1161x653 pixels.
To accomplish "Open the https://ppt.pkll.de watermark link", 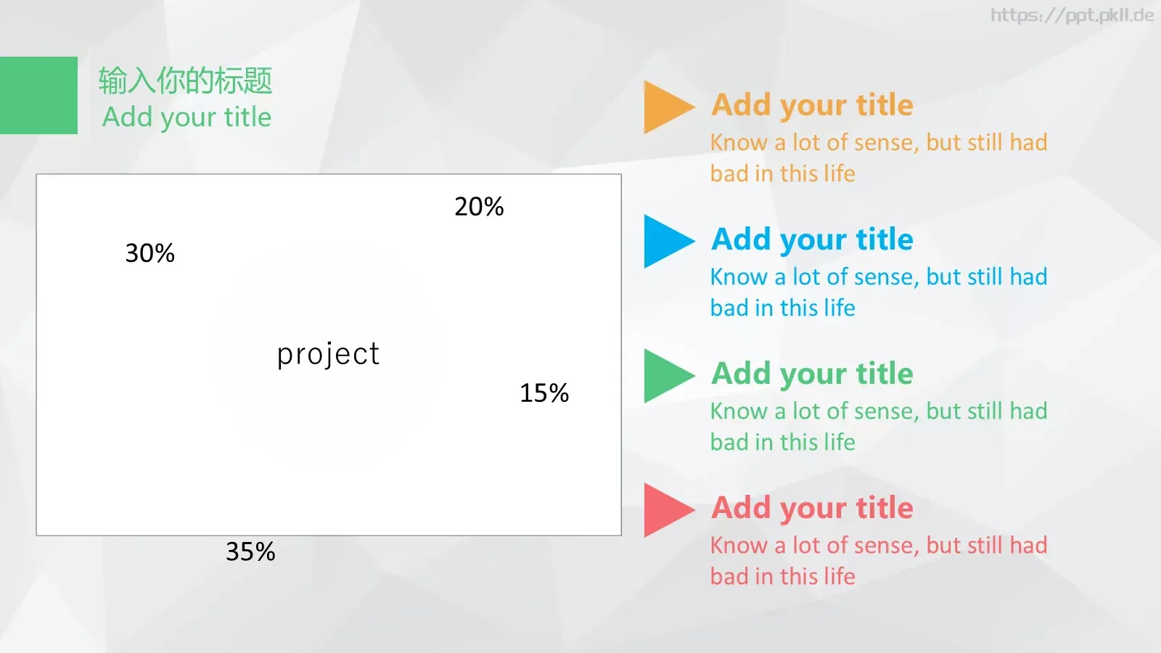I will click(1072, 15).
